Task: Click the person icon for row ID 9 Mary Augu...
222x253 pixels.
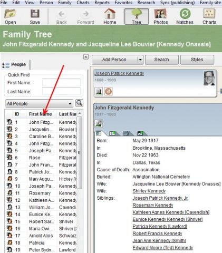Action: pos(9,179)
